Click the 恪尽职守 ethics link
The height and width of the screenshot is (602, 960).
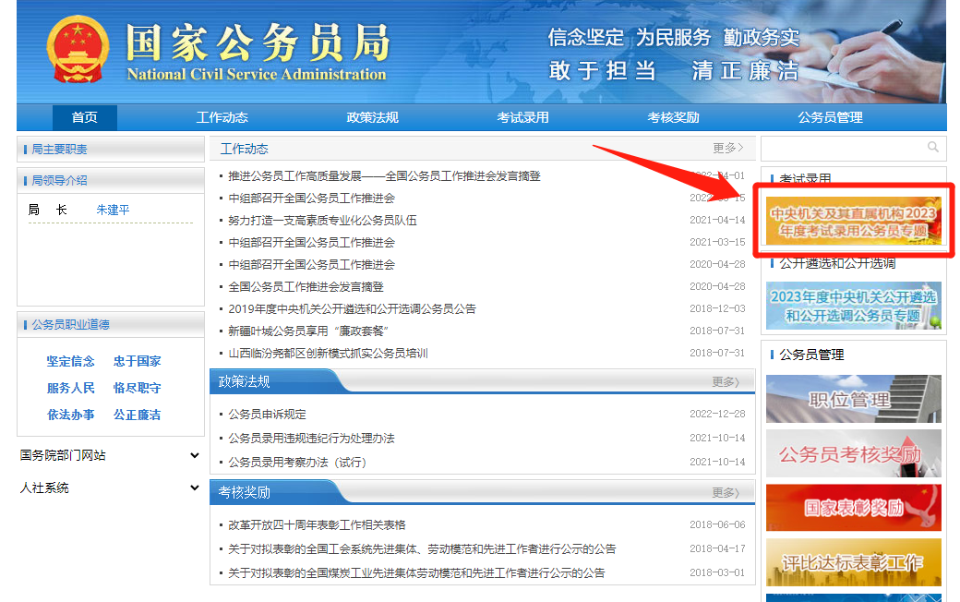138,389
